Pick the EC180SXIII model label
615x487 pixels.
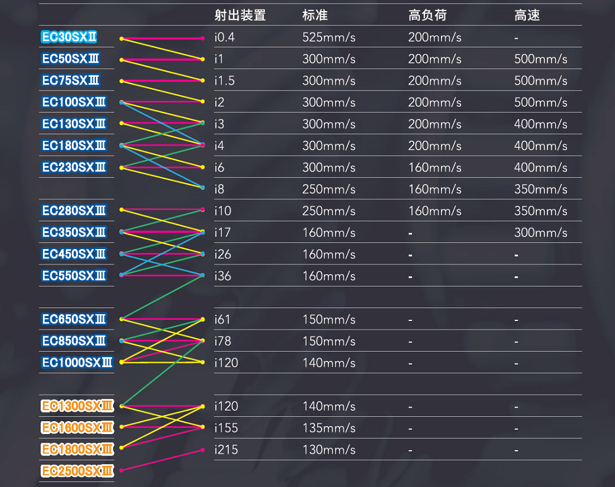74,146
